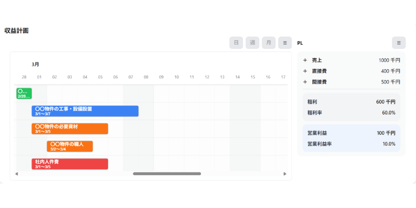Expand the 売上 row
The width and height of the screenshot is (416, 208).
[305, 60]
